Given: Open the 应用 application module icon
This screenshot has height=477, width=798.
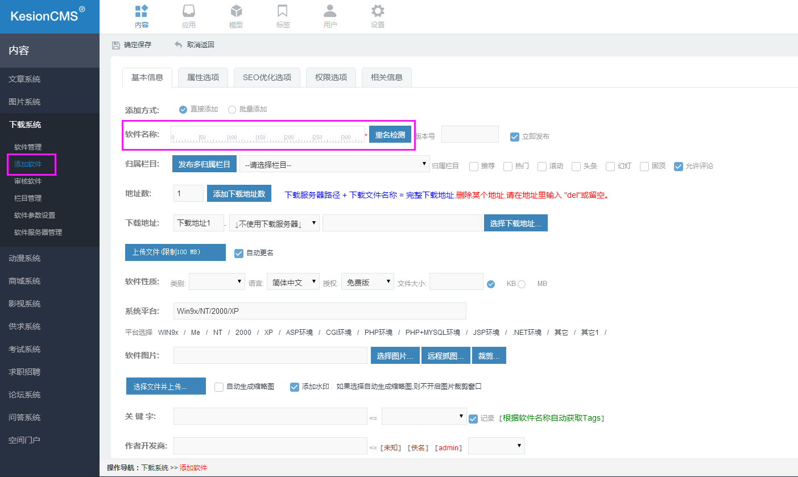Looking at the screenshot, I should (x=188, y=16).
